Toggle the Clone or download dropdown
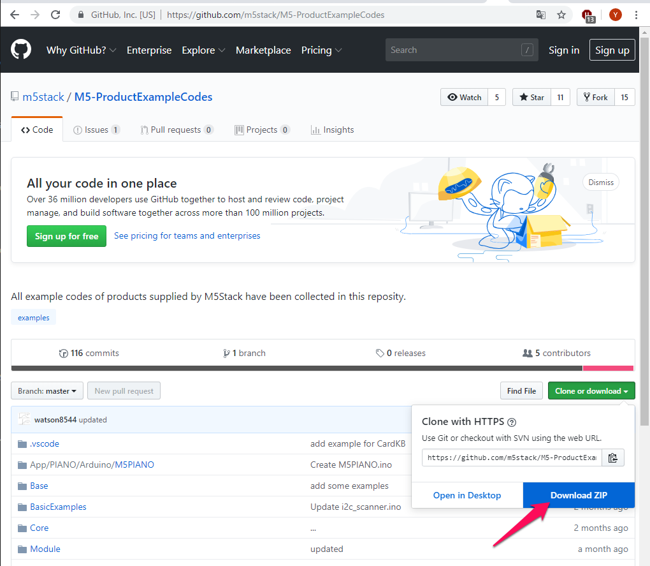Viewport: 650px width, 566px height. (591, 391)
